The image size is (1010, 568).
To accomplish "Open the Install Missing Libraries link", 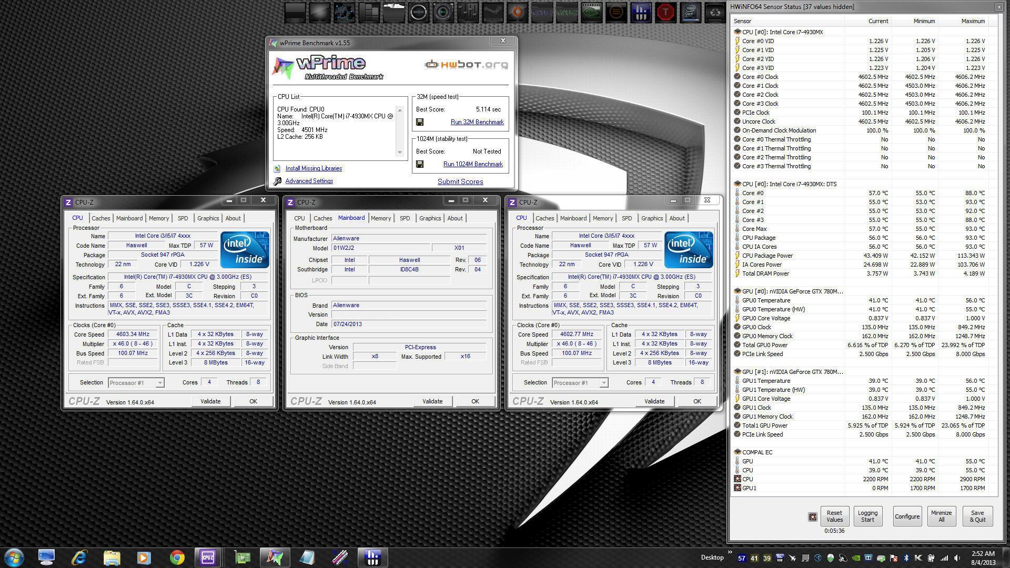I will [x=314, y=168].
